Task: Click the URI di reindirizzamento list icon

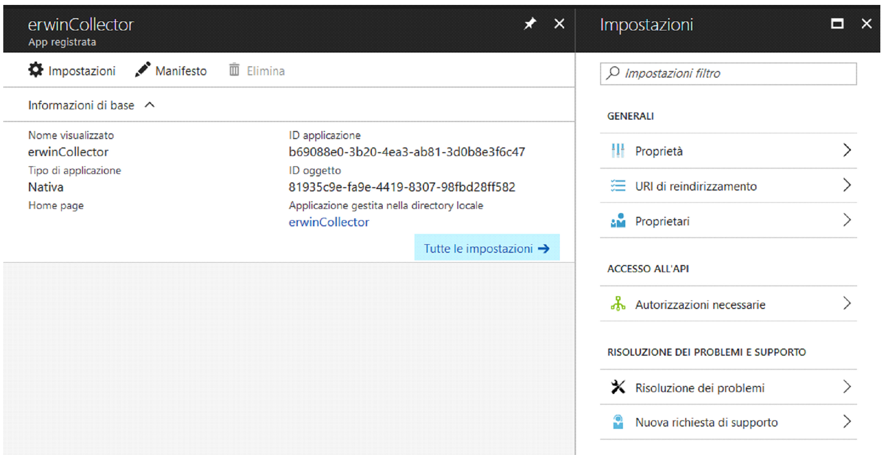Action: 618,186
